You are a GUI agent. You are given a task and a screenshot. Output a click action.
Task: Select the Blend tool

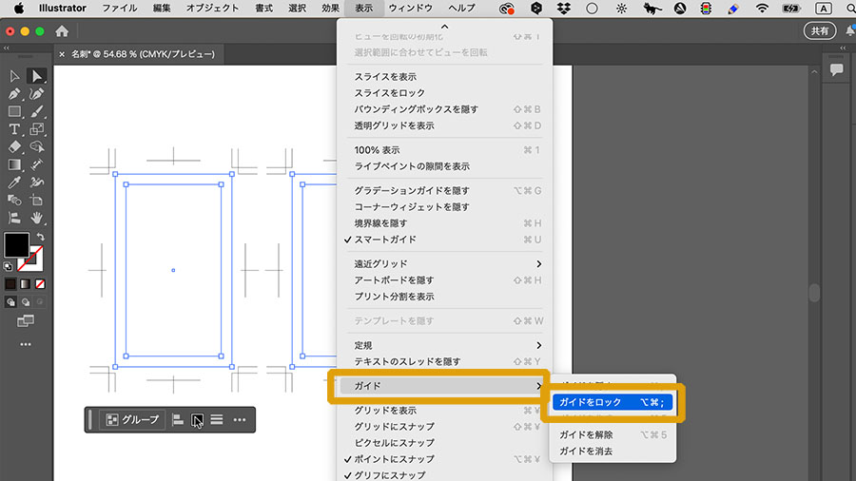(x=14, y=201)
